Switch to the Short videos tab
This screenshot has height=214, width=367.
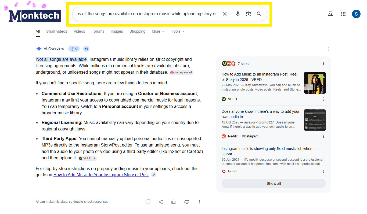click(57, 31)
